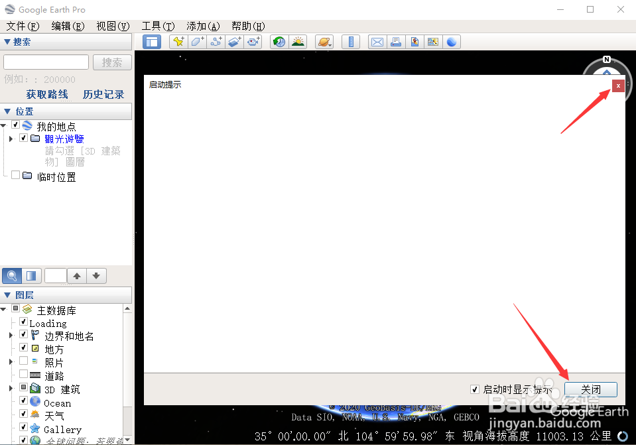Click the 3D 建筑 building icon
Screen dimensions: 636x445
36,389
